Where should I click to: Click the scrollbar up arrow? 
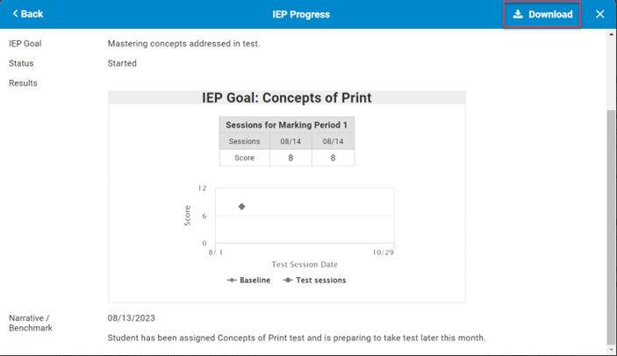pos(611,34)
